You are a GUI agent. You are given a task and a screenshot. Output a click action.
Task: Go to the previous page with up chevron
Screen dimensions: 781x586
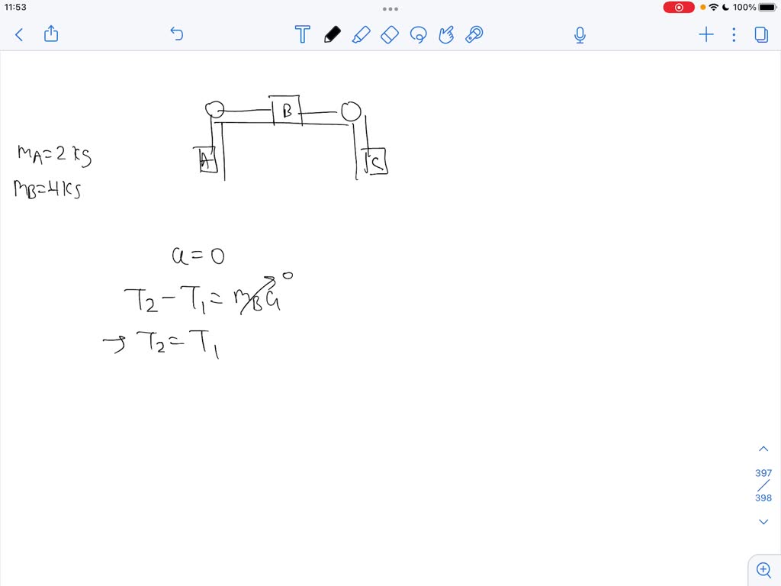pos(763,448)
